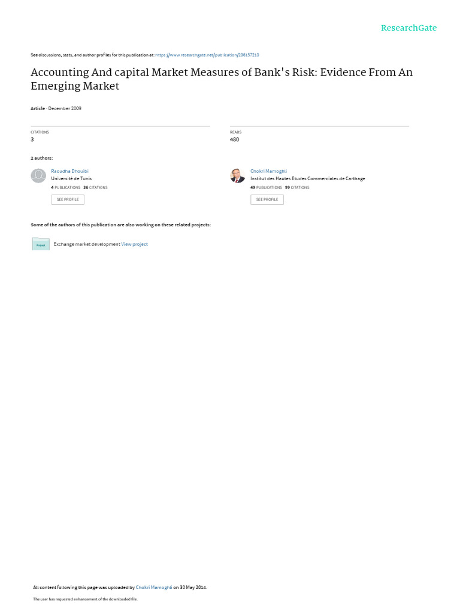This screenshot has height=613, width=460.
Task: Click the Exchange market development project name
Action: click(x=87, y=244)
